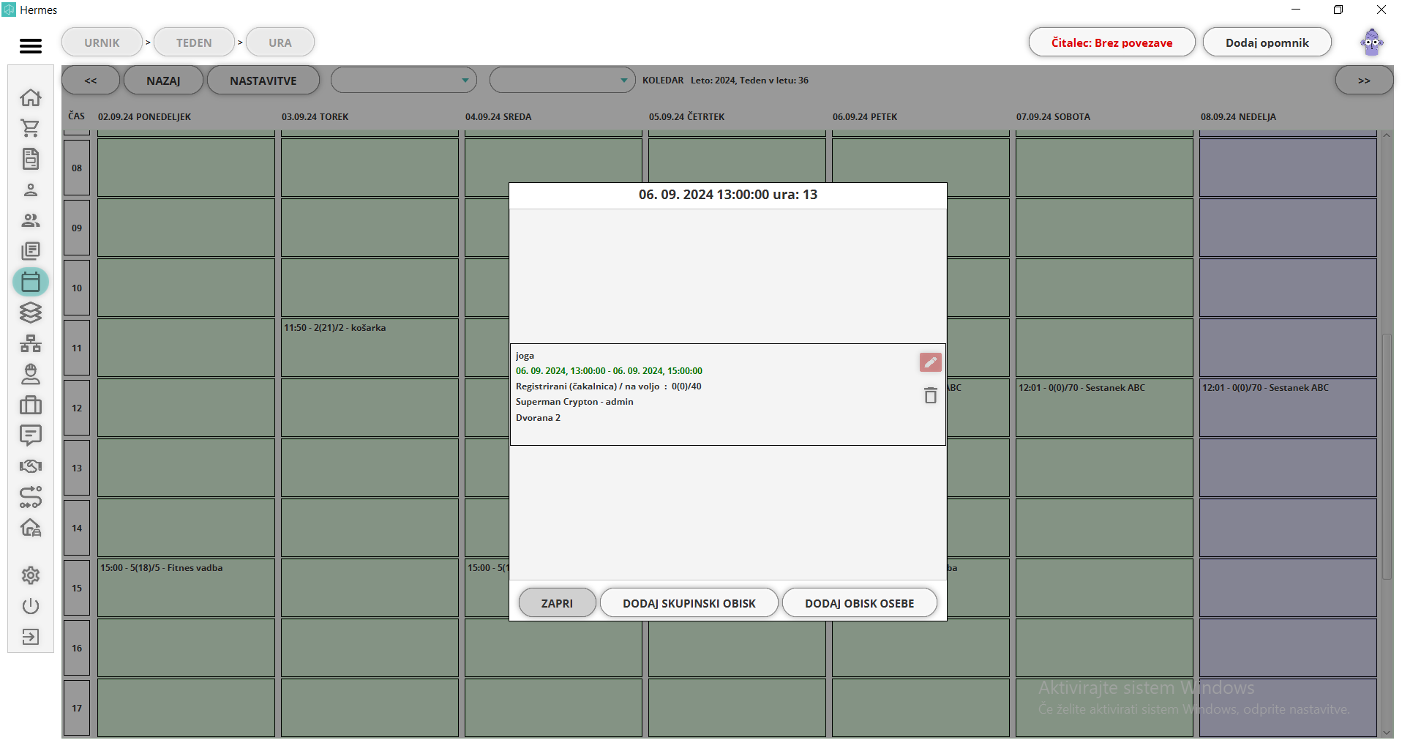
Task: Select the 08 hour row label
Action: pos(77,168)
